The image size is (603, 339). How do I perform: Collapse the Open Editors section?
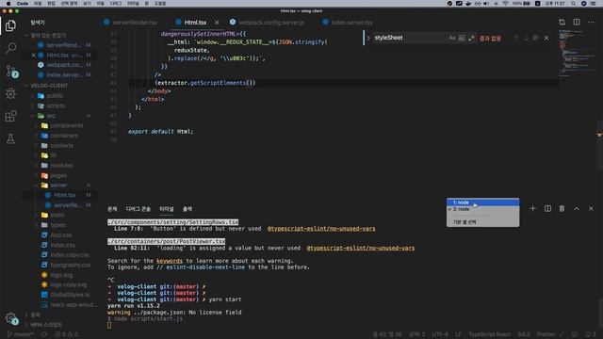click(48, 36)
